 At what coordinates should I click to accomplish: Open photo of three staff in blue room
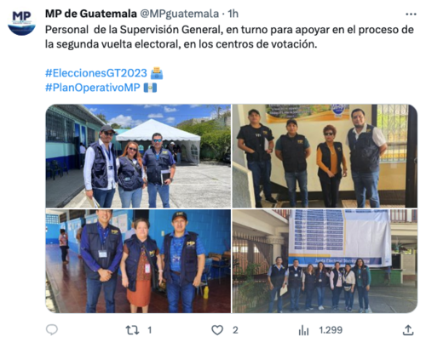point(138,261)
